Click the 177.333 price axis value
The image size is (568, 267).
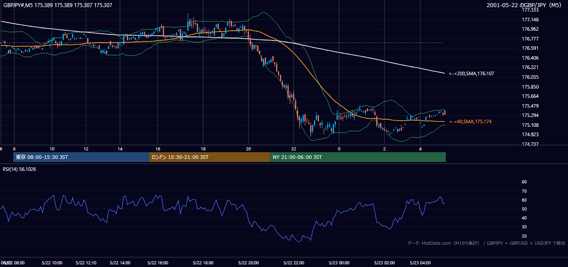(x=530, y=10)
